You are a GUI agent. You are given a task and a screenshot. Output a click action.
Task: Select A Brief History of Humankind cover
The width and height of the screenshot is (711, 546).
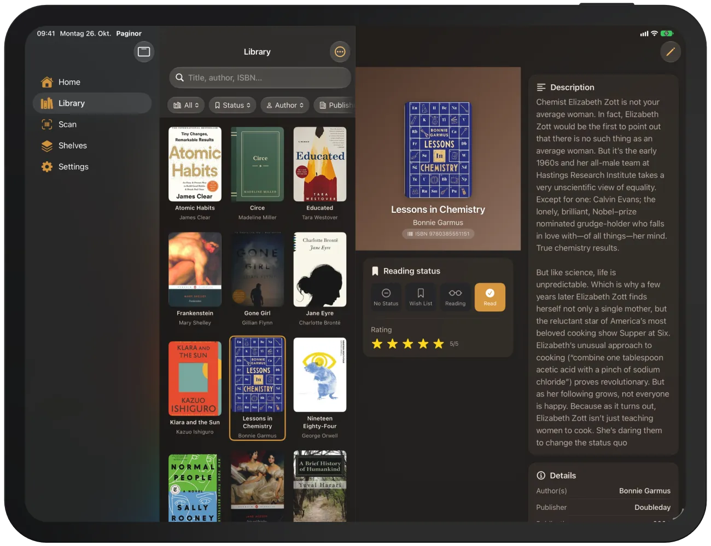[x=320, y=486]
